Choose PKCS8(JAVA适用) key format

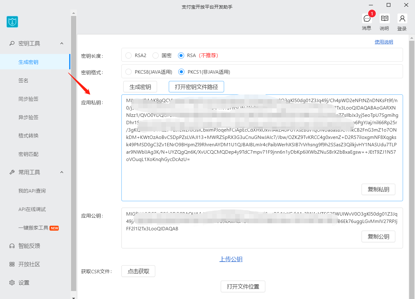coord(128,72)
